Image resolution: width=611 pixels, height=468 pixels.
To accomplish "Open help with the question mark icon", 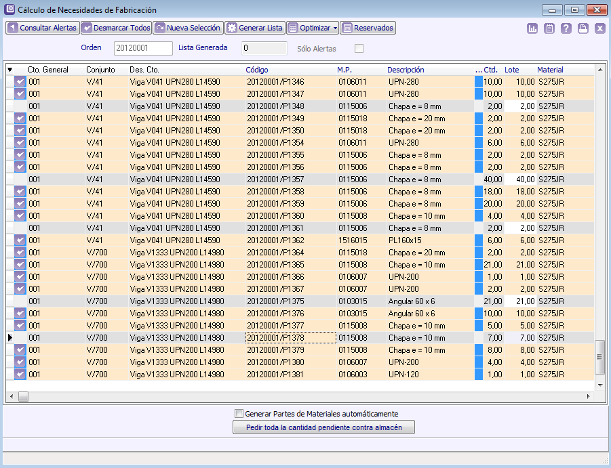I will [566, 28].
